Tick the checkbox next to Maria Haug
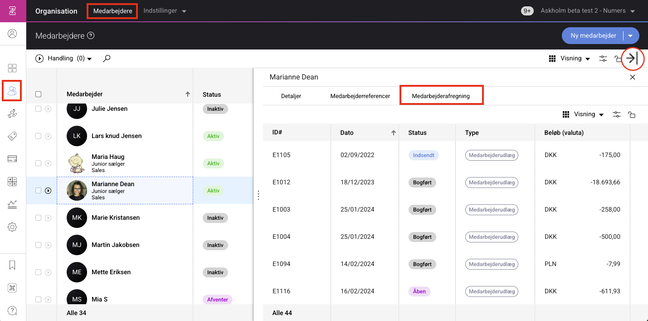648x321 pixels. [39, 163]
